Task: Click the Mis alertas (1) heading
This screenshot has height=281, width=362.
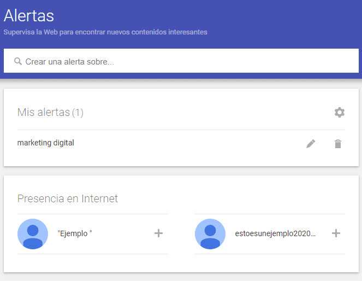Action: 50,112
